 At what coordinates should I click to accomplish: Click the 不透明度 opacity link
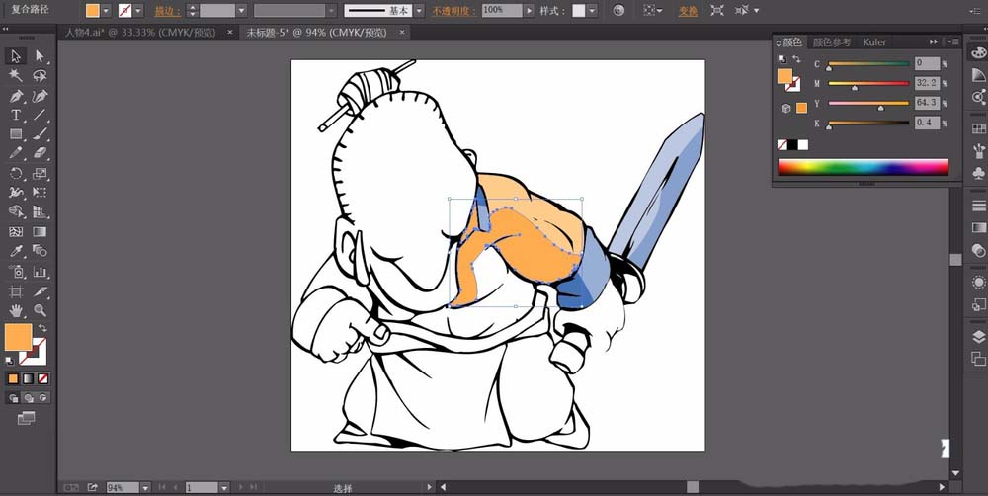pos(454,11)
